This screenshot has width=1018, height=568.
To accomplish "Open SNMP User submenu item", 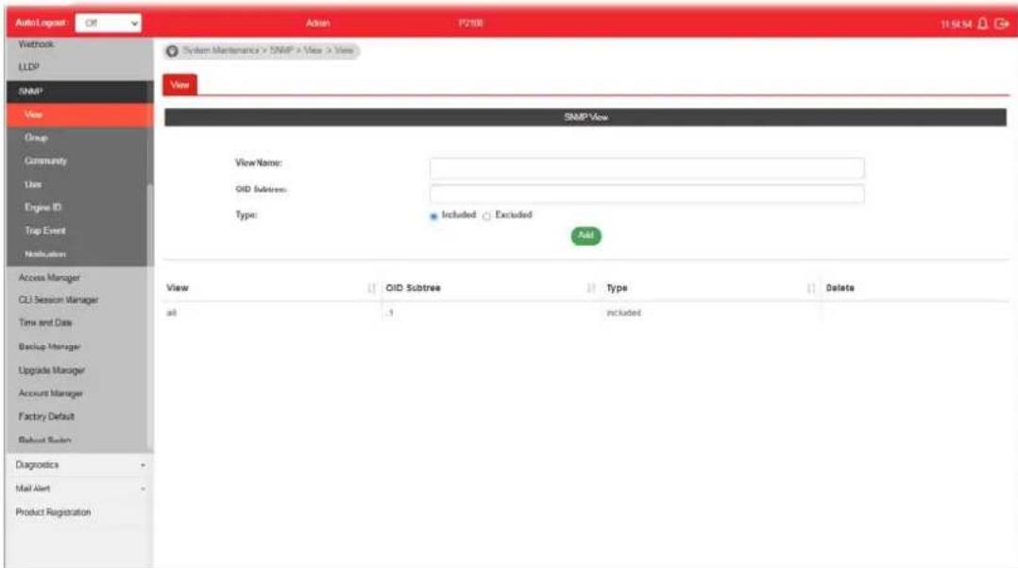I will coord(80,184).
